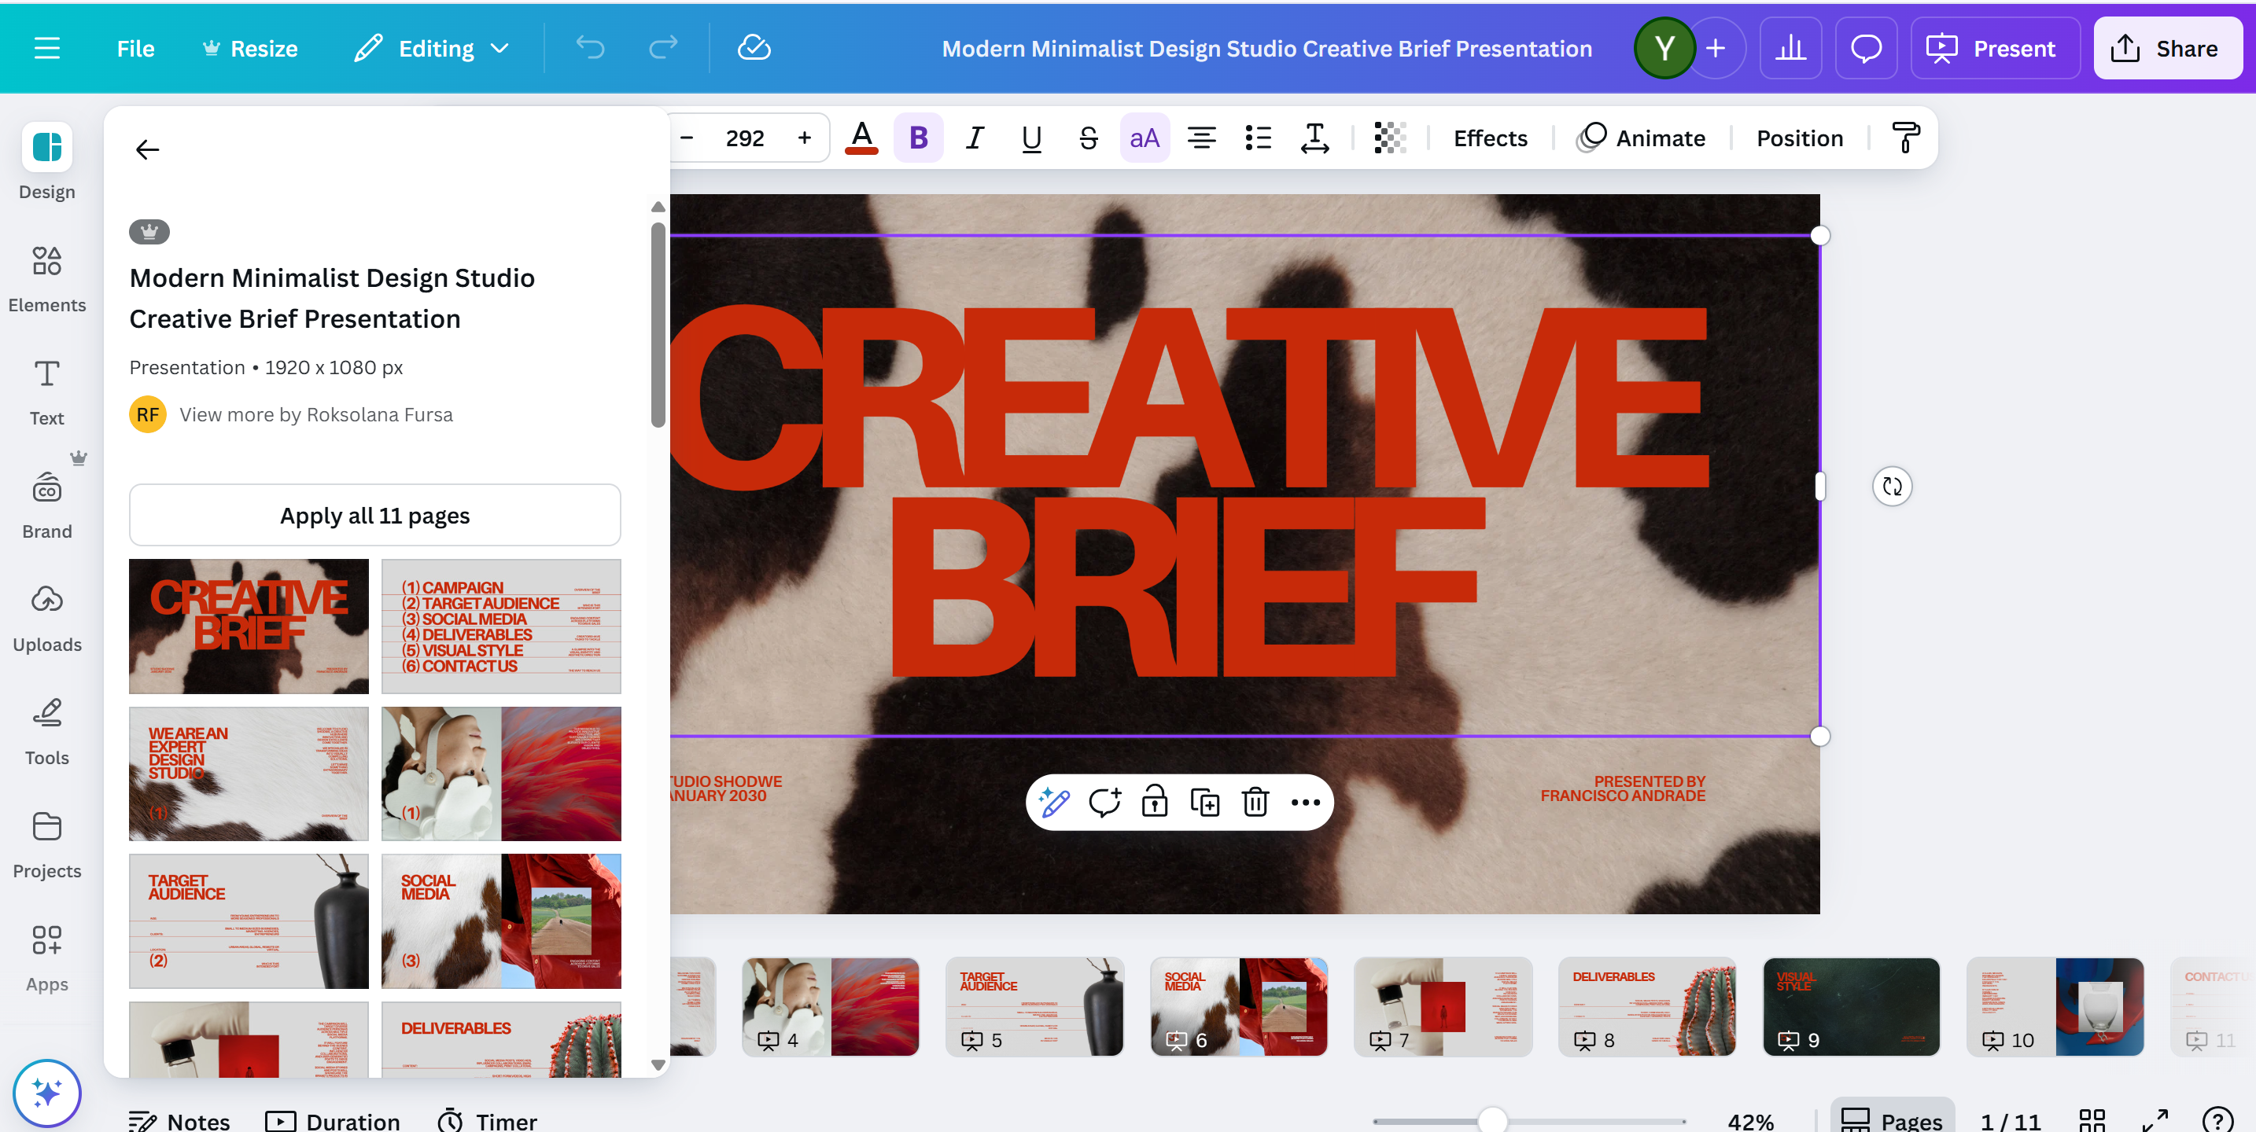This screenshot has width=2256, height=1132.
Task: Duplicate the element with copy-plus icon
Action: (1204, 801)
